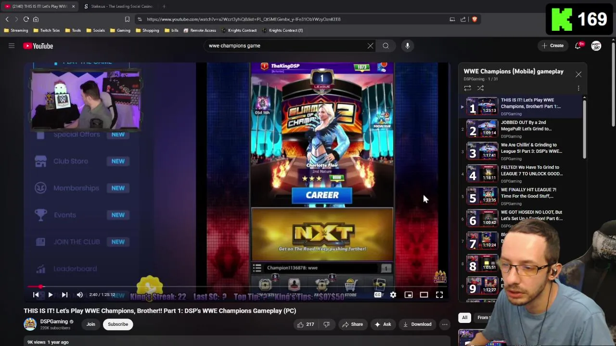The image size is (616, 346).
Task: Download the video
Action: point(417,324)
